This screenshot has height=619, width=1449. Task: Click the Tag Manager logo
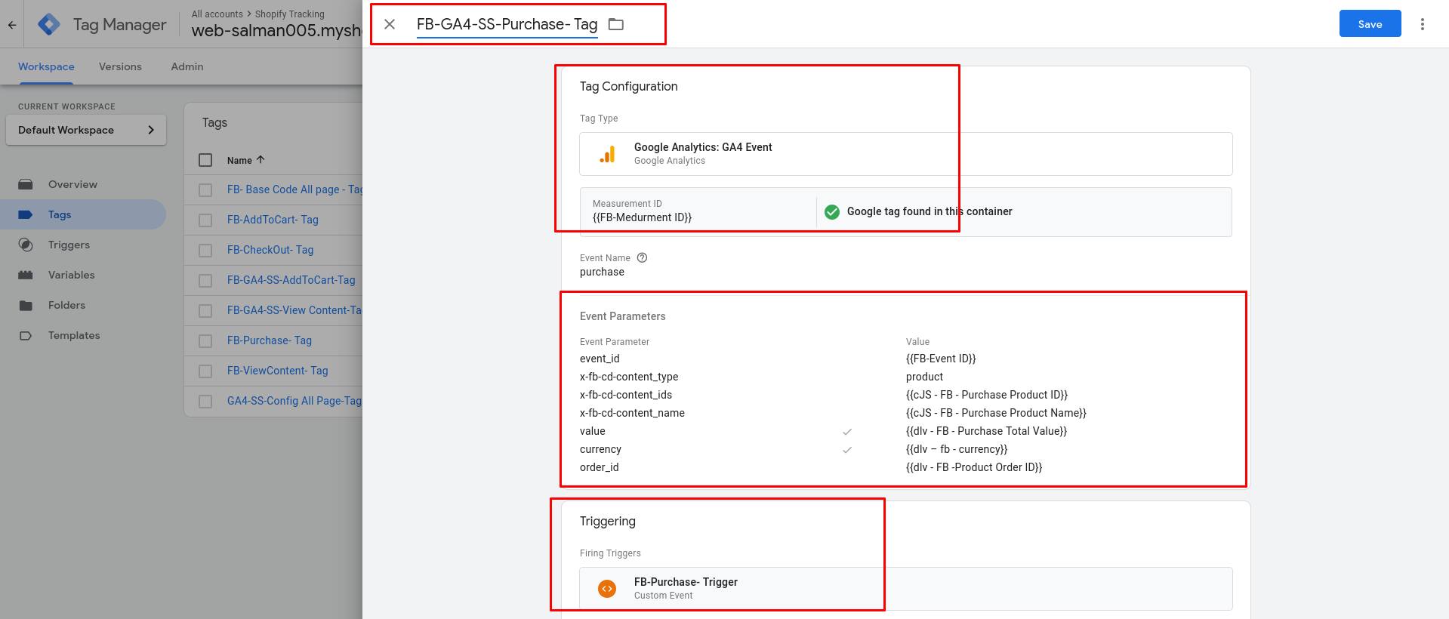click(49, 24)
